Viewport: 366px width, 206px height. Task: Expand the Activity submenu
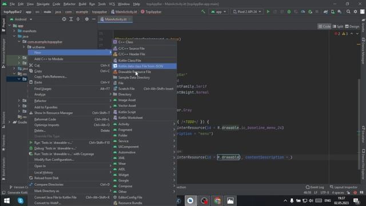144,124
